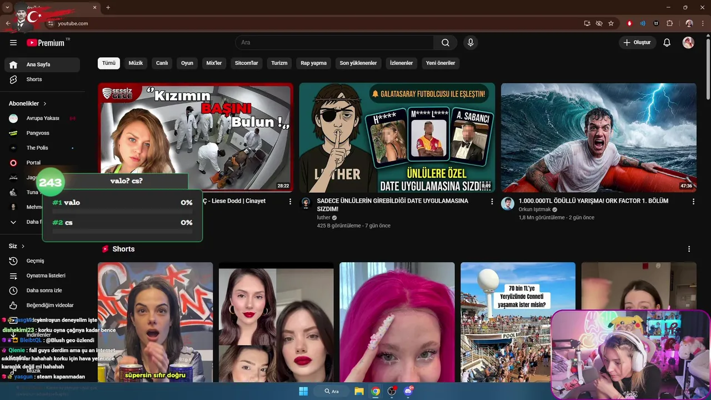Open the black cat extension icon
Viewport: 711px width, 400px height.
point(656,23)
